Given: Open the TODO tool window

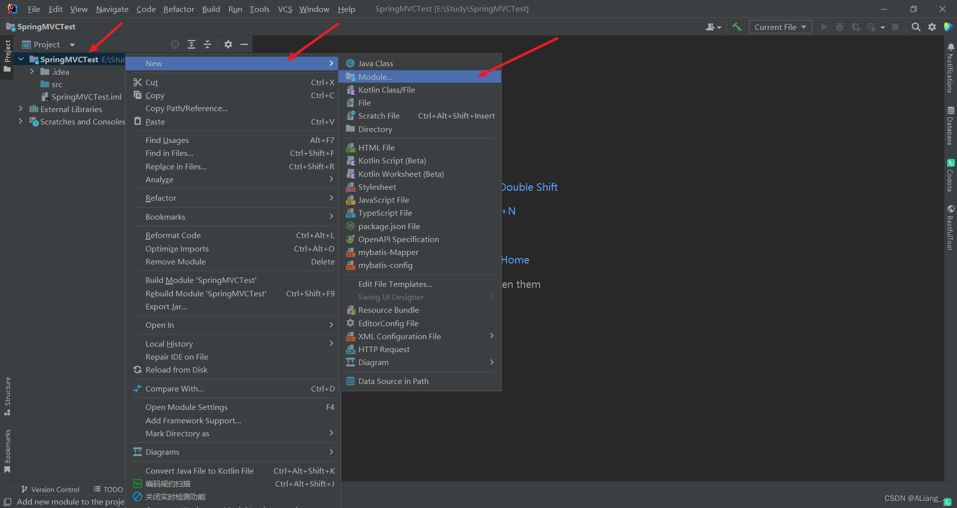Looking at the screenshot, I should [x=108, y=490].
